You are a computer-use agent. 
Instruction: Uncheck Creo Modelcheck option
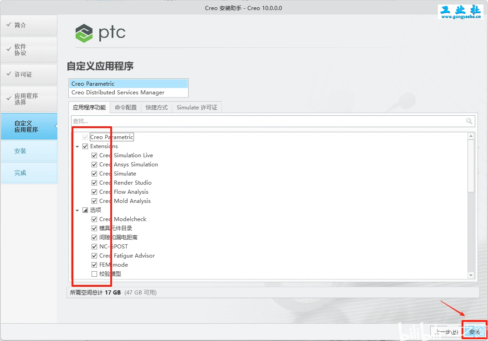coord(94,219)
